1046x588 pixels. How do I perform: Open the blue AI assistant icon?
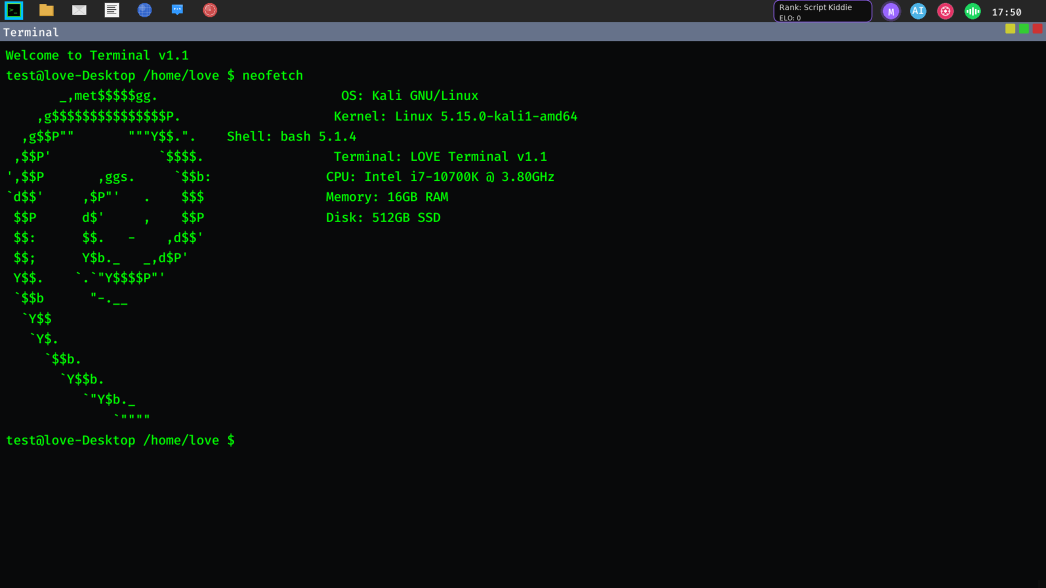[918, 11]
